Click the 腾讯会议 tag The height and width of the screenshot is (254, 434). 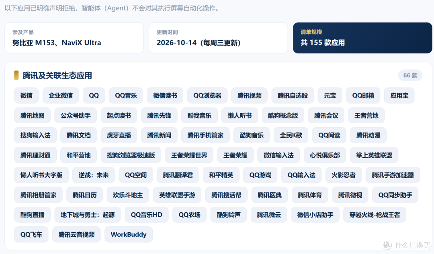click(x=326, y=116)
